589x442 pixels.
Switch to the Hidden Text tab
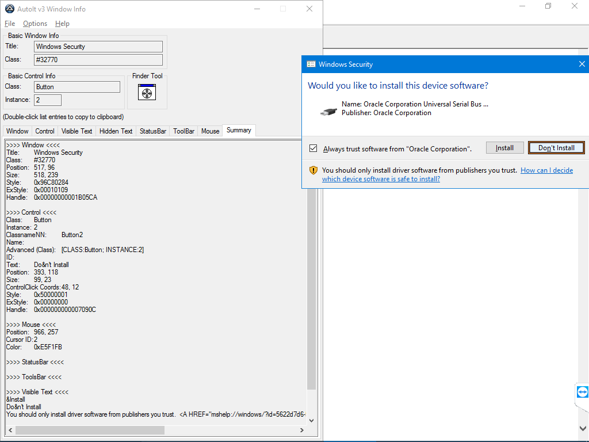pyautogui.click(x=116, y=131)
